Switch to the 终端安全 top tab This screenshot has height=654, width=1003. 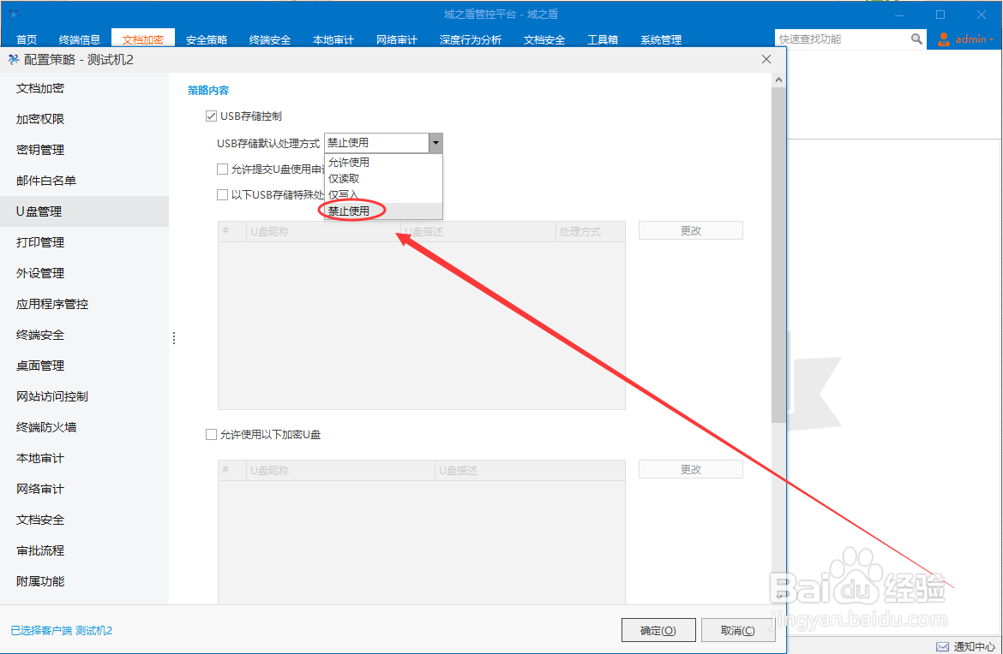coord(269,39)
